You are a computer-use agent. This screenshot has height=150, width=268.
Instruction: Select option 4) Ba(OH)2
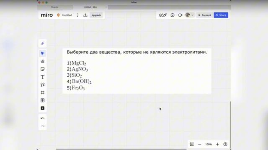(79, 81)
